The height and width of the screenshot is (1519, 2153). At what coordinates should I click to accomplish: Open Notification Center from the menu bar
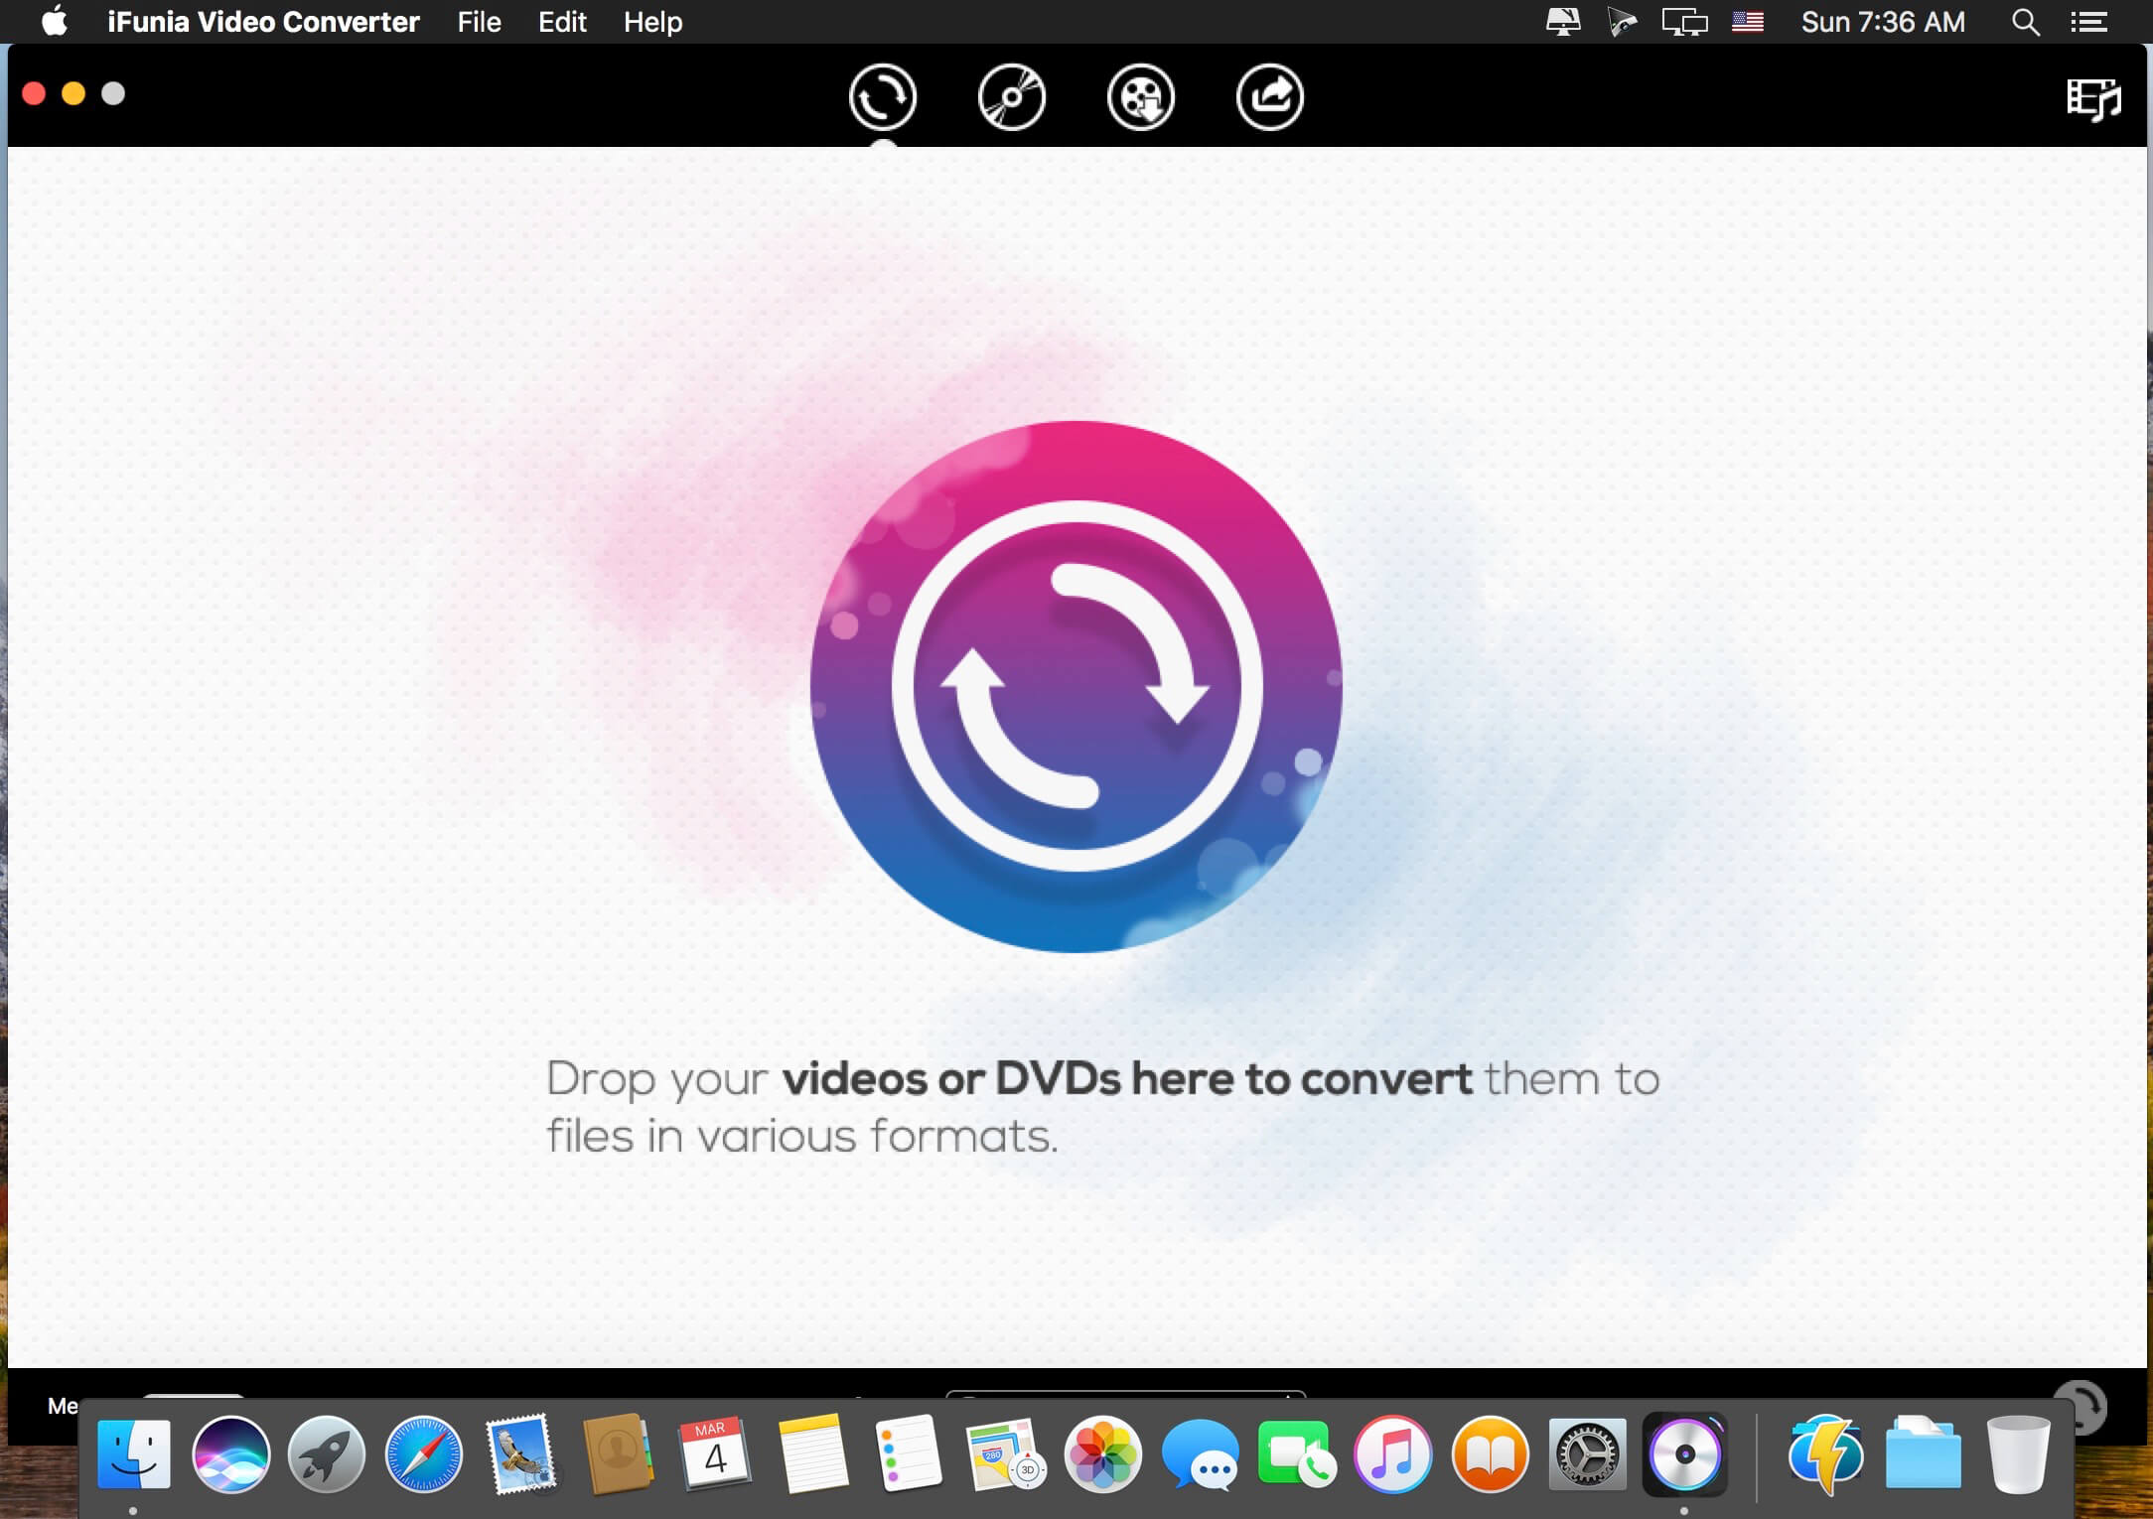coord(2089,21)
